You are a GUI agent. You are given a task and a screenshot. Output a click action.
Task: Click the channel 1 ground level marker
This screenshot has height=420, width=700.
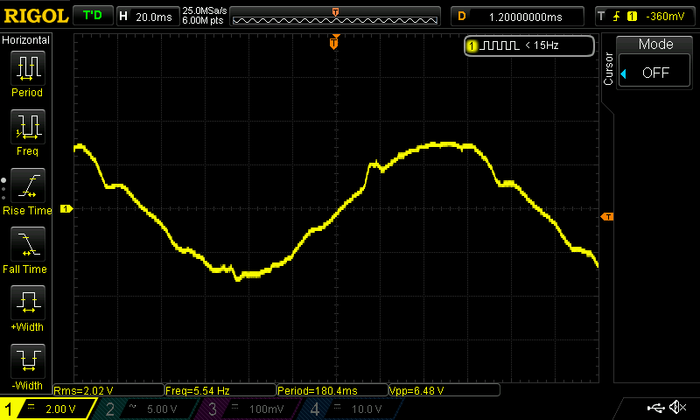pos(66,208)
